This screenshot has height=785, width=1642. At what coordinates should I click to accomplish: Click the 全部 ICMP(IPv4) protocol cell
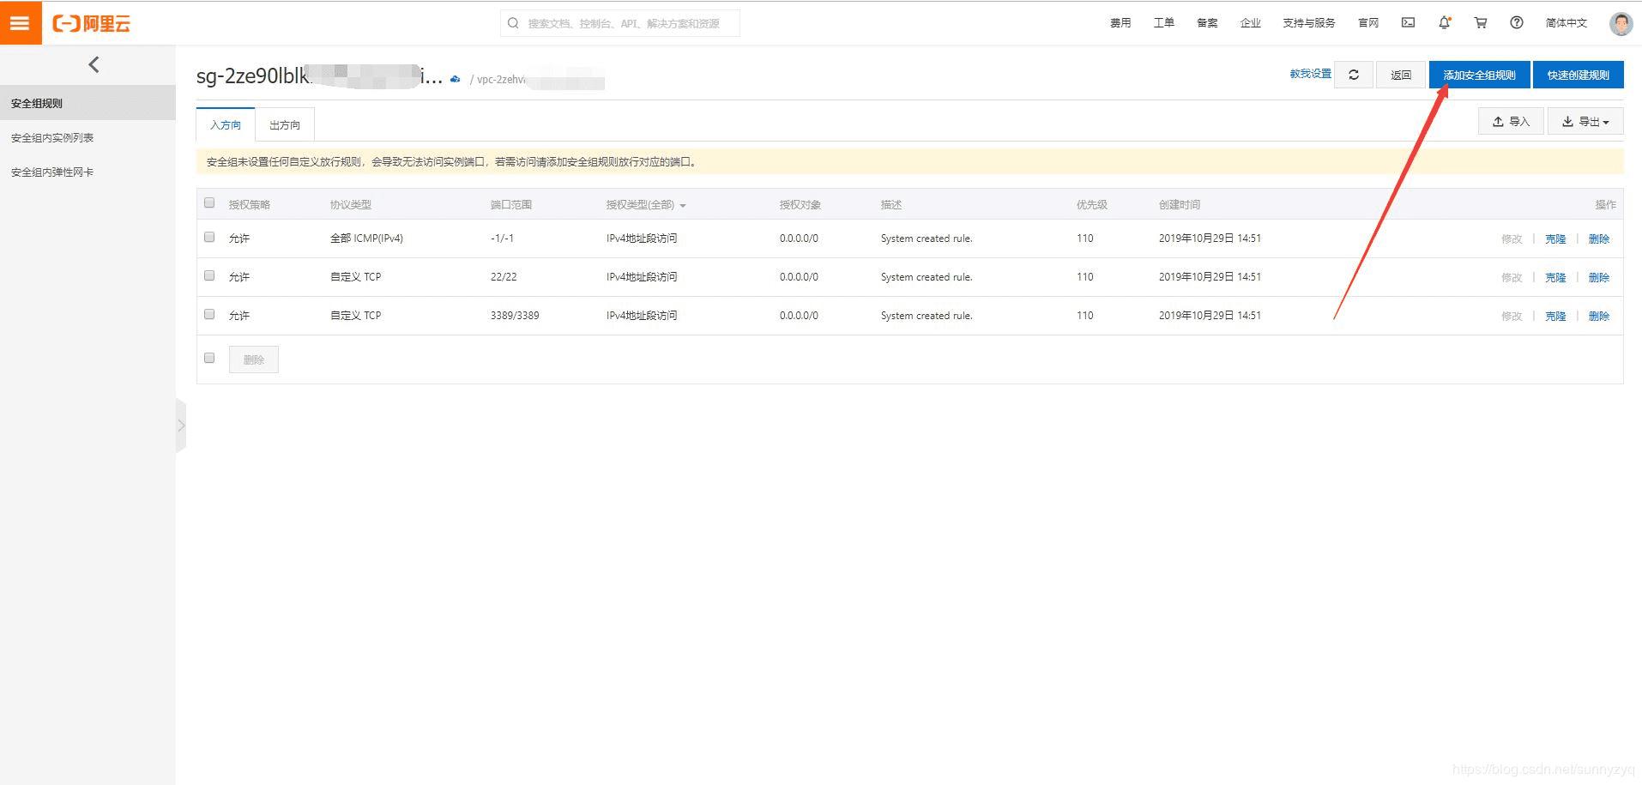tap(366, 239)
